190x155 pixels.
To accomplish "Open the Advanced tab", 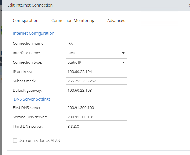I will coord(116,21).
